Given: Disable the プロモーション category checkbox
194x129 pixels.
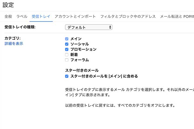Looking at the screenshot, I should [x=67, y=49].
